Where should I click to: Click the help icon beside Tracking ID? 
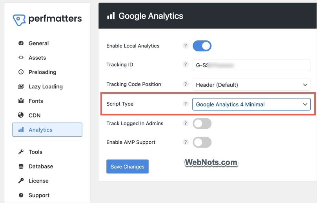[x=186, y=64]
